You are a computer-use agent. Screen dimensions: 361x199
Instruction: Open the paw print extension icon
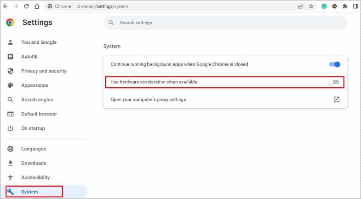point(335,6)
